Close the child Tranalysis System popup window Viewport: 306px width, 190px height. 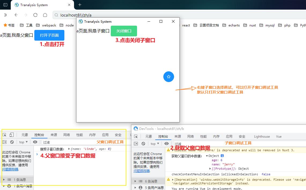pos(173,21)
